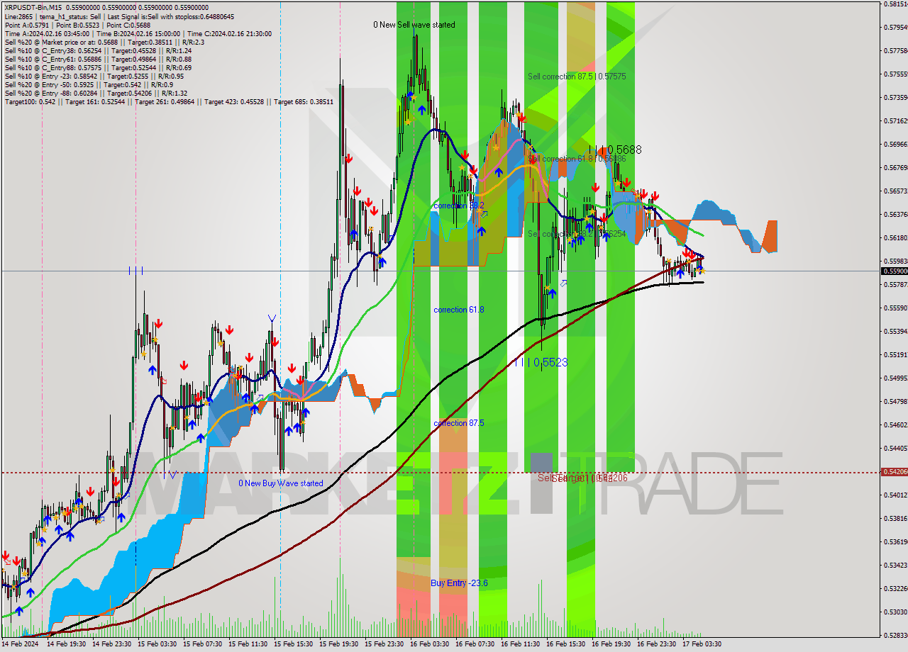
Task: Click the 0.57162 price axis label
Action: tap(896, 120)
